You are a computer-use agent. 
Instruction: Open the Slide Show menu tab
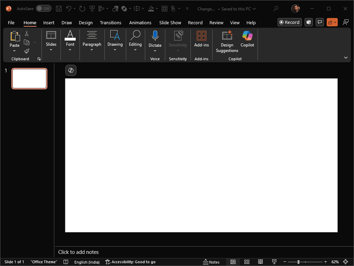click(x=170, y=23)
